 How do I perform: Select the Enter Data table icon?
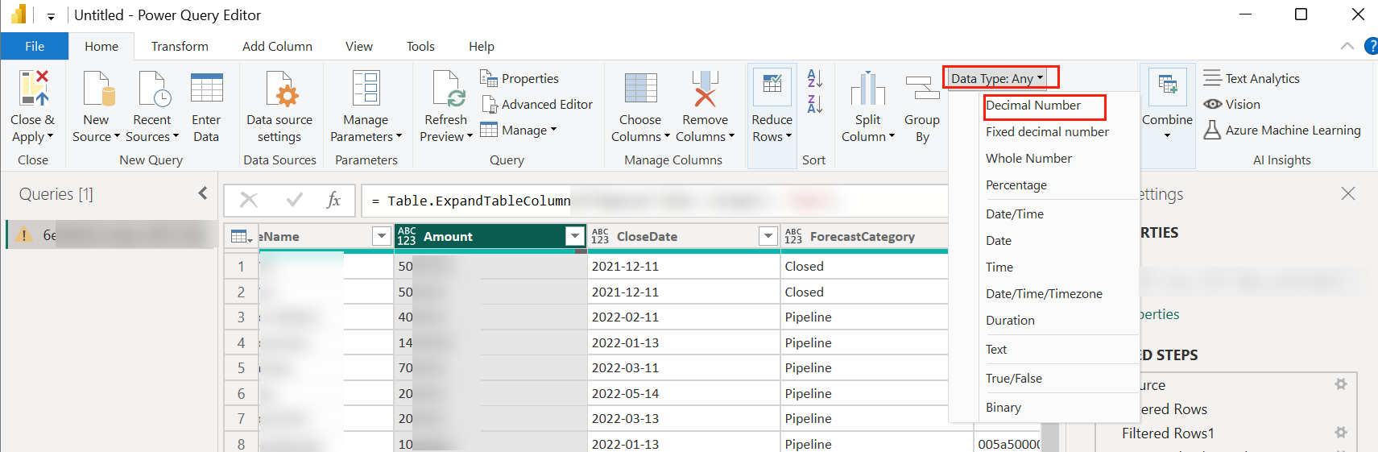pyautogui.click(x=207, y=88)
